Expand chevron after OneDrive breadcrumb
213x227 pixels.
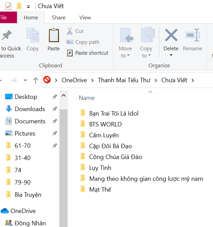[x=93, y=80]
